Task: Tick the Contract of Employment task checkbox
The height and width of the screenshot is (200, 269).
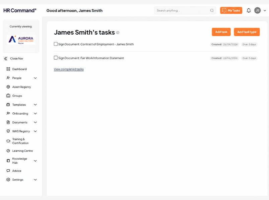Action: pos(56,44)
